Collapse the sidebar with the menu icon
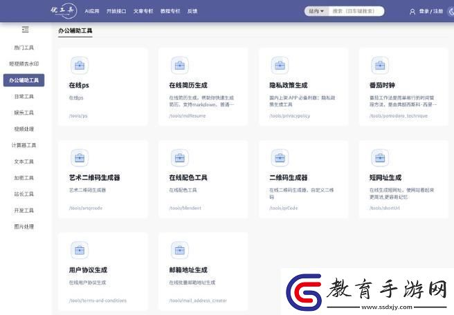 [25, 30]
